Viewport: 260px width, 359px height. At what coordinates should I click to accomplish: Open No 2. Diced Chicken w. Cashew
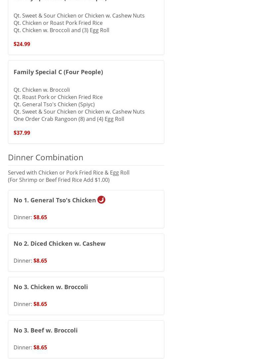(x=60, y=243)
